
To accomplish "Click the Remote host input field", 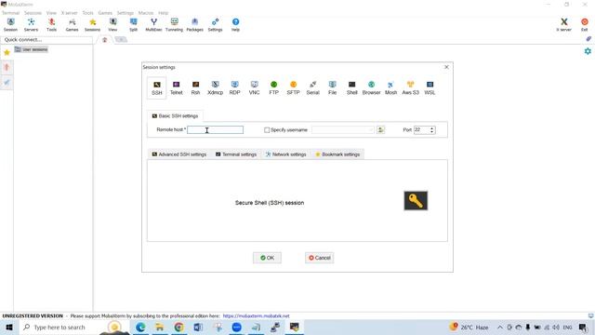I will point(215,130).
